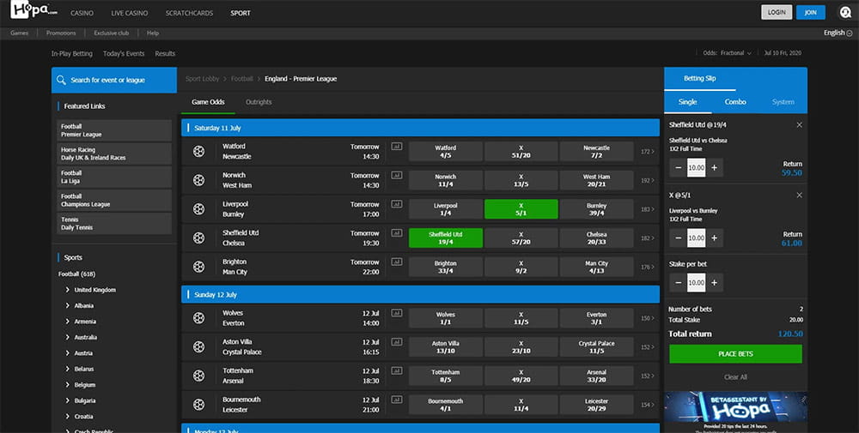Open the Live Casino menu
This screenshot has height=433, width=859.
point(130,13)
